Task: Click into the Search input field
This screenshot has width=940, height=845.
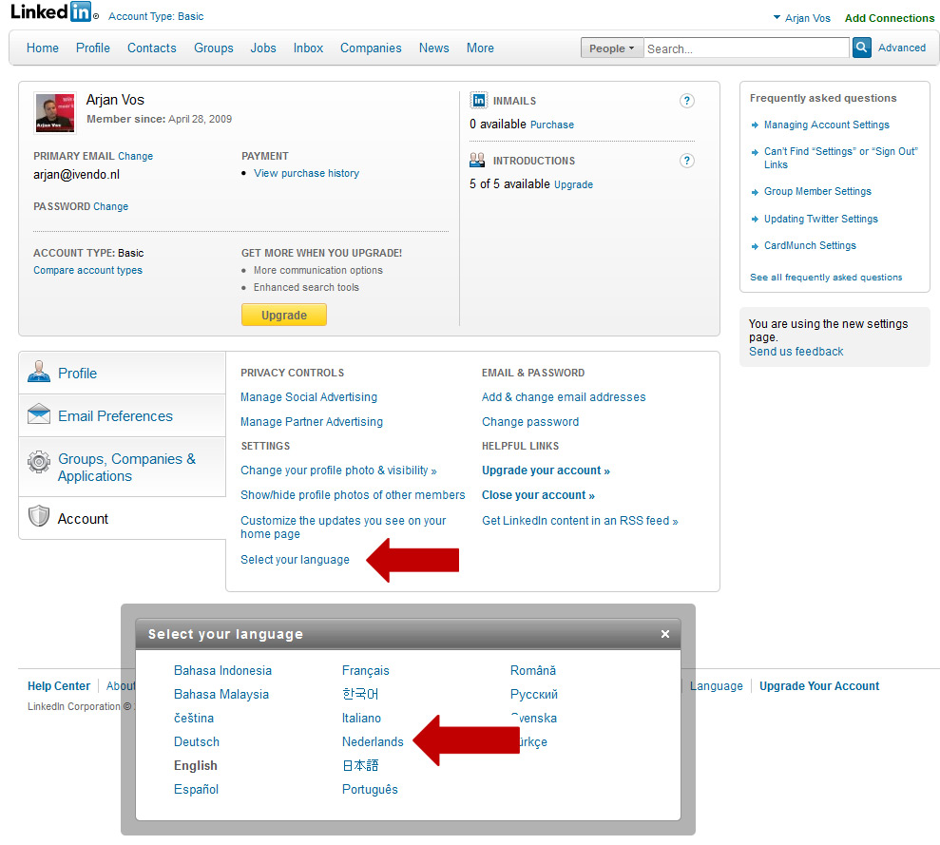Action: [746, 48]
